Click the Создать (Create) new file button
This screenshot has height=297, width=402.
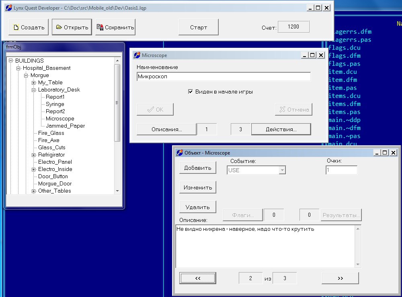(29, 27)
